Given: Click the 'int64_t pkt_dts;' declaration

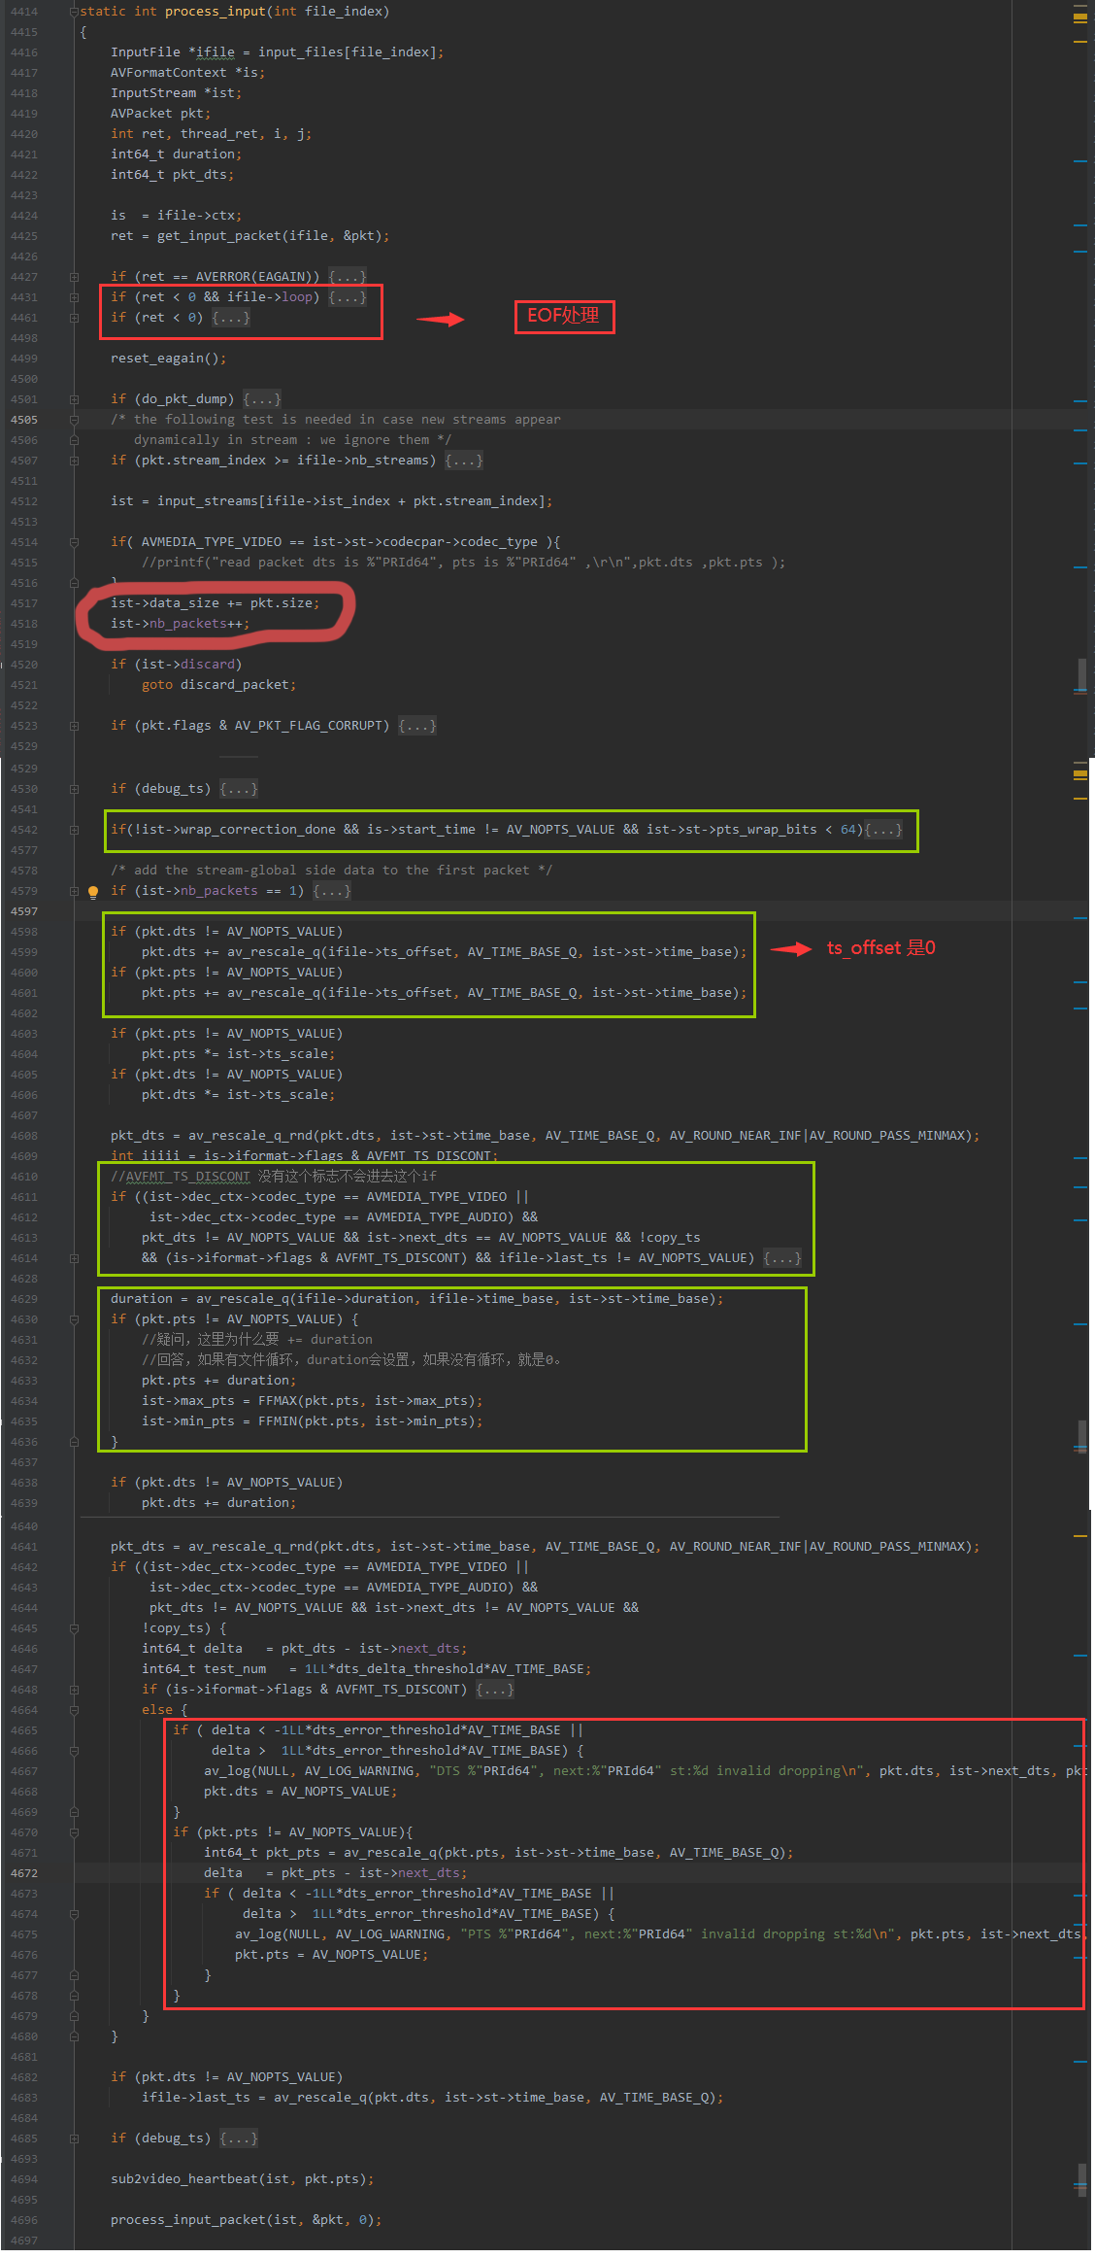Looking at the screenshot, I should point(173,175).
